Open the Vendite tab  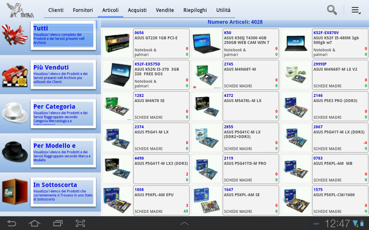[x=165, y=10]
